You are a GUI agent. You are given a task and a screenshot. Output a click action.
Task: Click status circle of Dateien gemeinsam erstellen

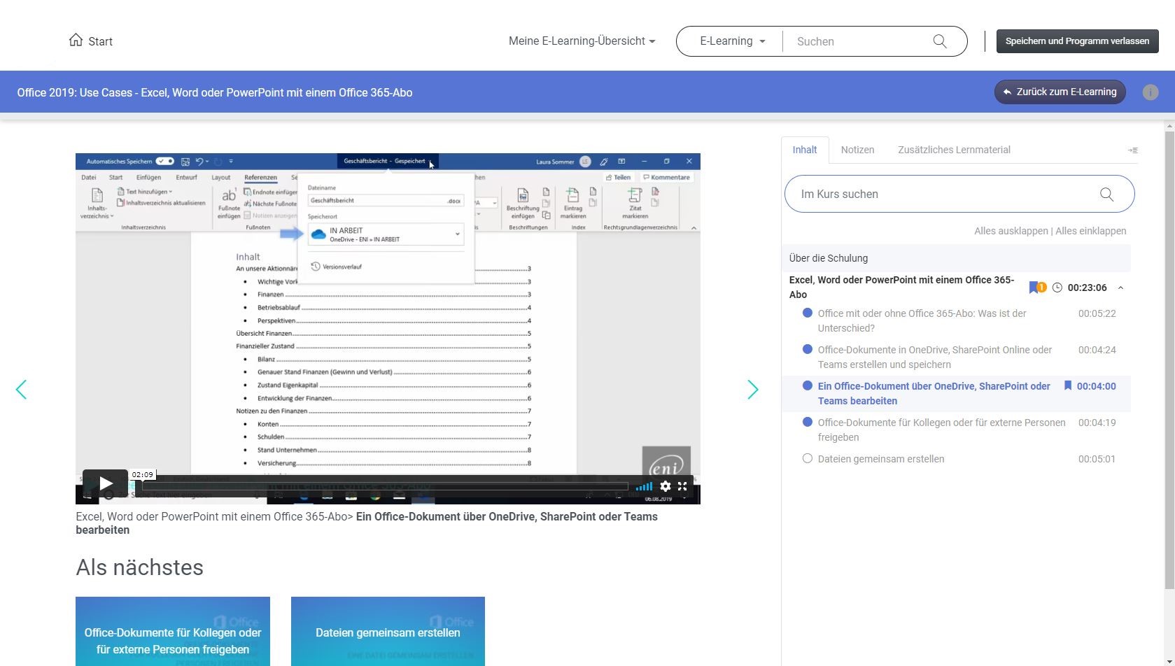[x=807, y=459]
